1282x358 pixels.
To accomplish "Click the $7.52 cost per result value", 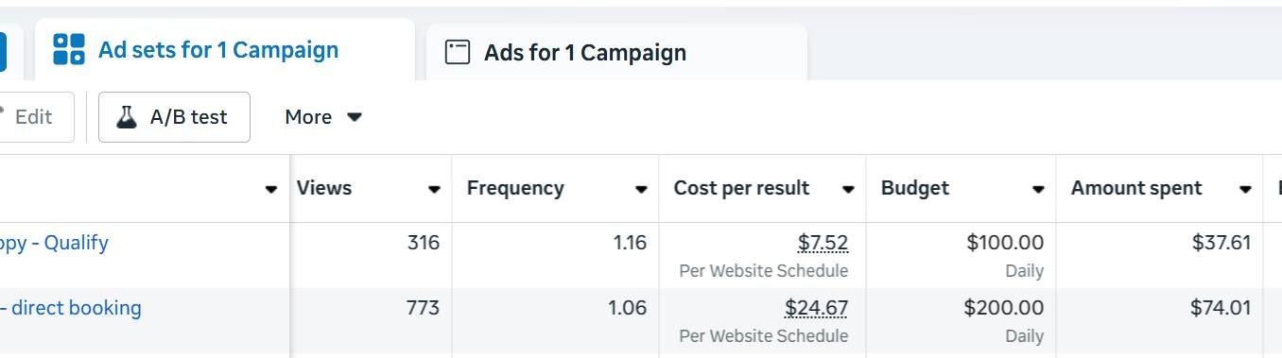I will 823,243.
